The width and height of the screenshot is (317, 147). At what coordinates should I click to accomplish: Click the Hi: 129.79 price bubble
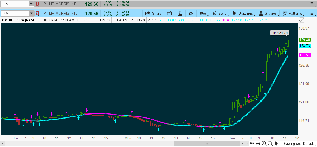(x=280, y=33)
